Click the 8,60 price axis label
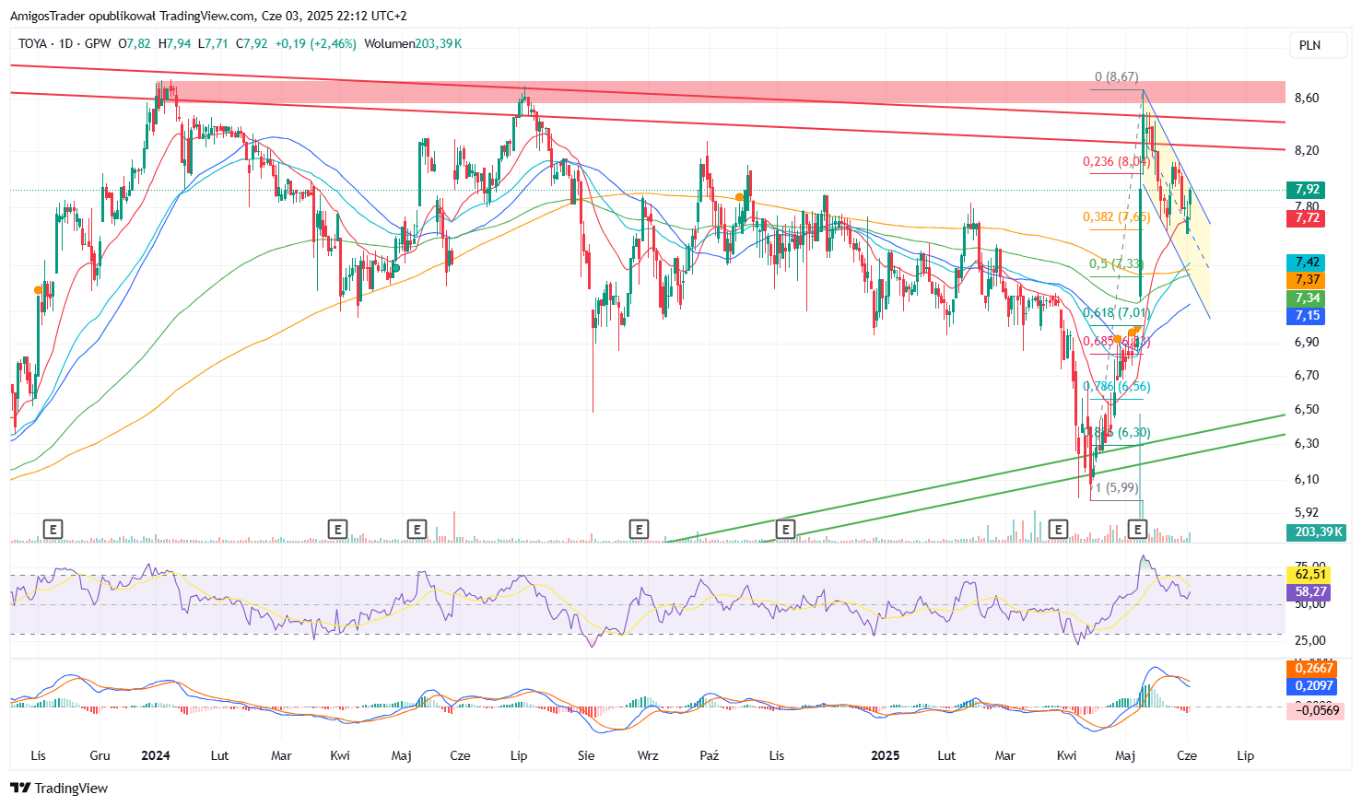This screenshot has height=806, width=1362. [x=1306, y=99]
